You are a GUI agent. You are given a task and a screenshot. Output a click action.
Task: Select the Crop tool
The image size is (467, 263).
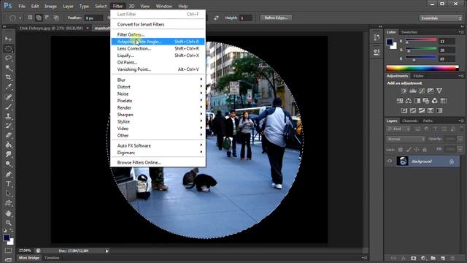point(8,77)
